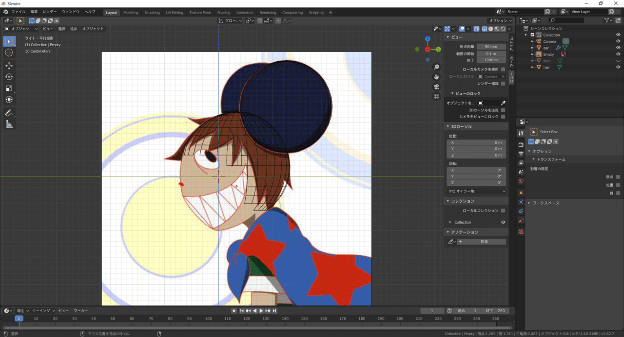The image size is (624, 337).
Task: Select the Cursor tool in the viewport toolbar
Action: [x=9, y=53]
